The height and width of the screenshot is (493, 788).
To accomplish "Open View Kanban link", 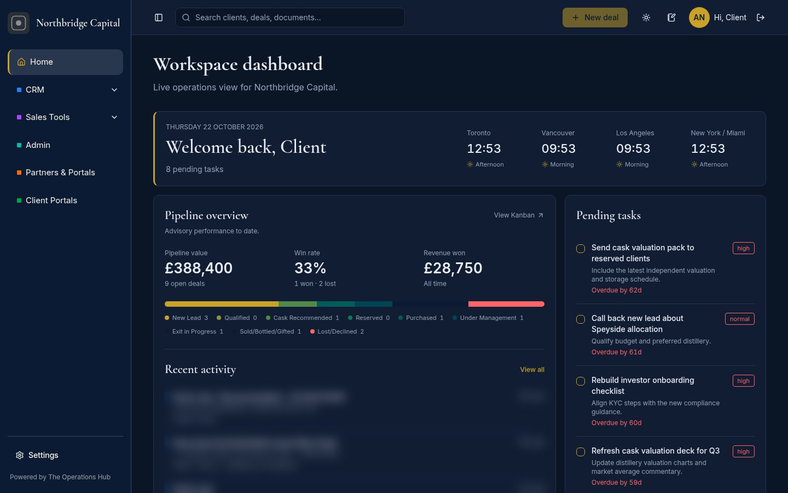I will 519,215.
